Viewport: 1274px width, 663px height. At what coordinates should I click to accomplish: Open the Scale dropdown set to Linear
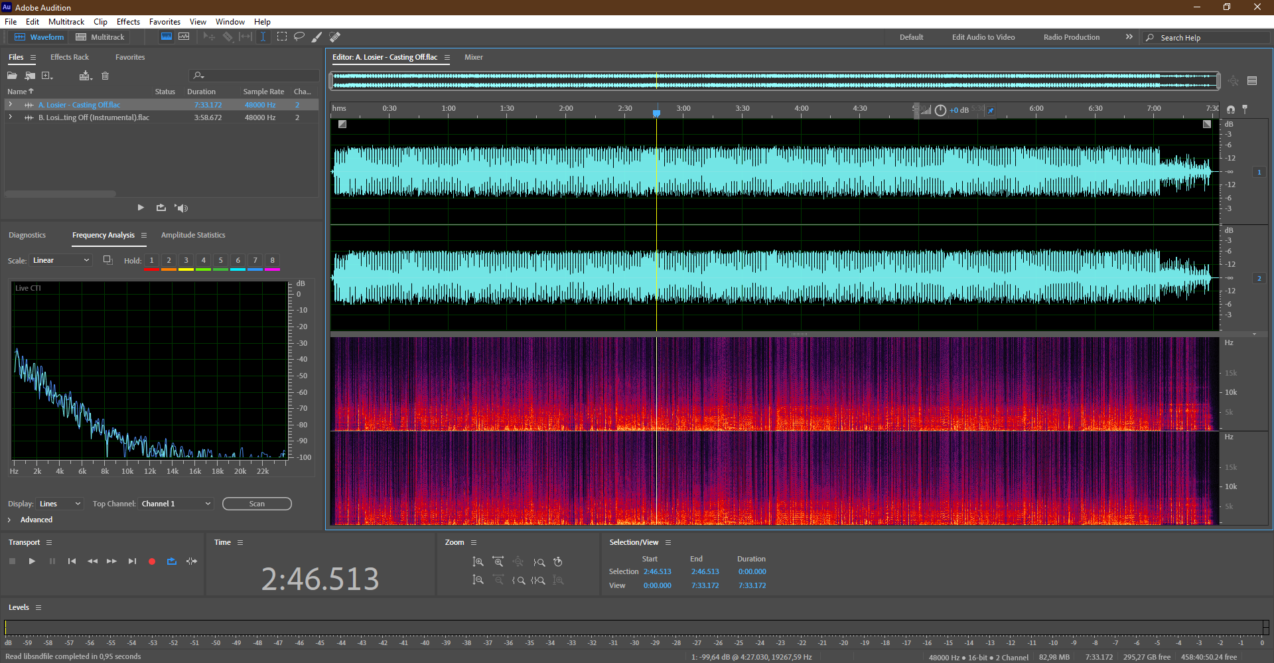coord(60,261)
